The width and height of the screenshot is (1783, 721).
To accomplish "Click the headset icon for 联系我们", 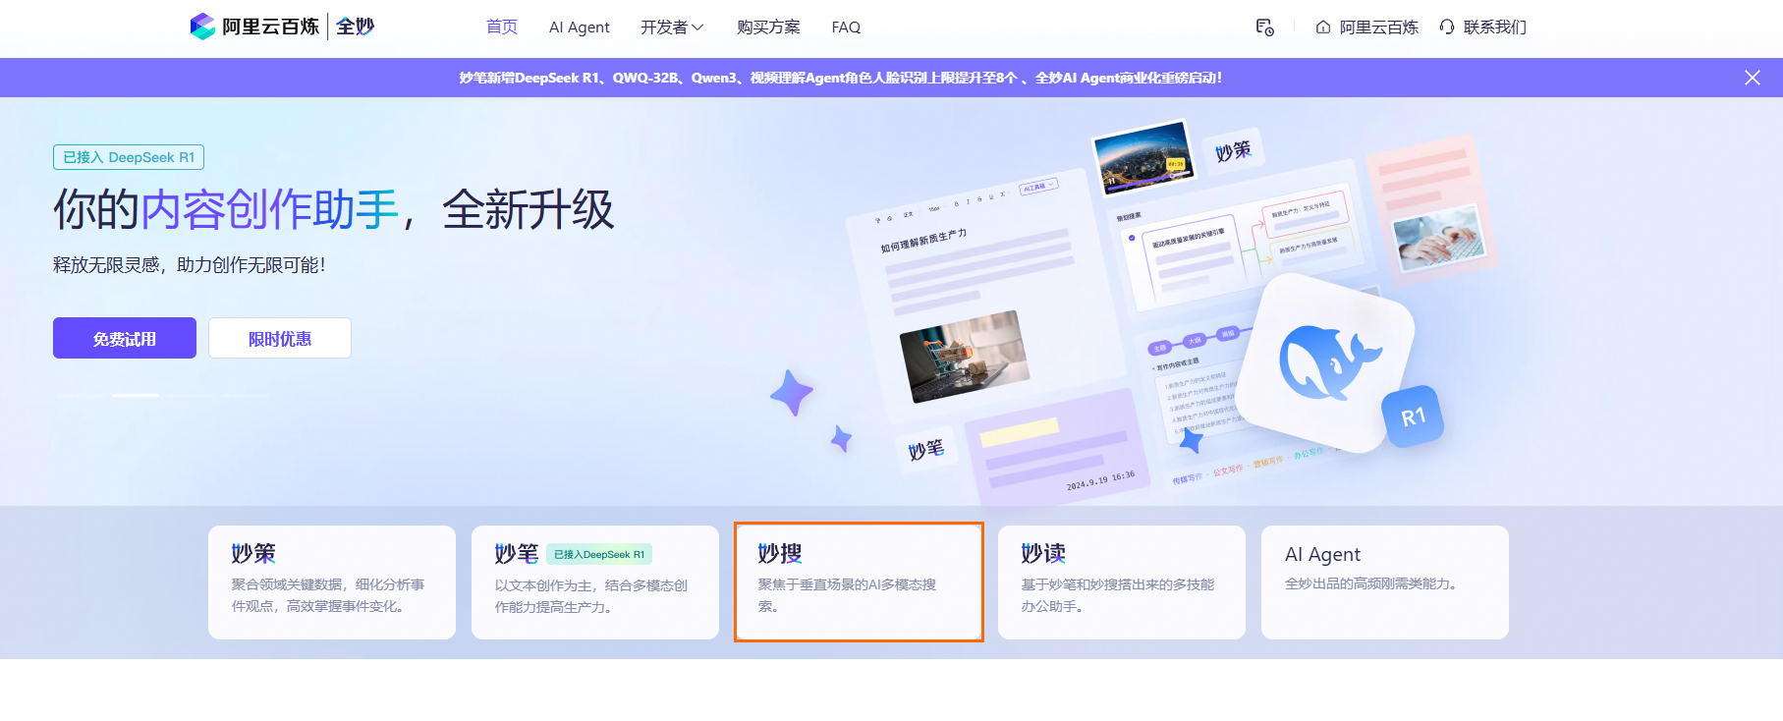I will click(x=1446, y=28).
